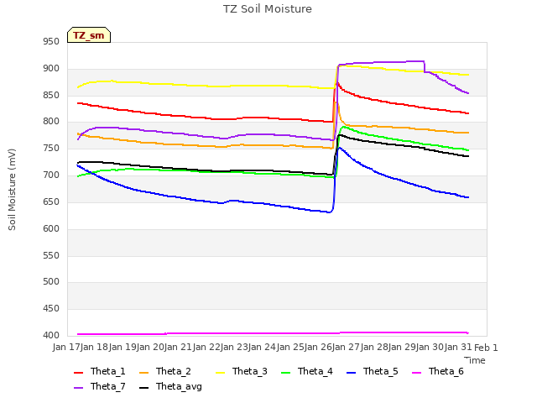This screenshot has height=403, width=537.
Task: Click the blue Theta_5 legend swatch
Action: [351, 373]
